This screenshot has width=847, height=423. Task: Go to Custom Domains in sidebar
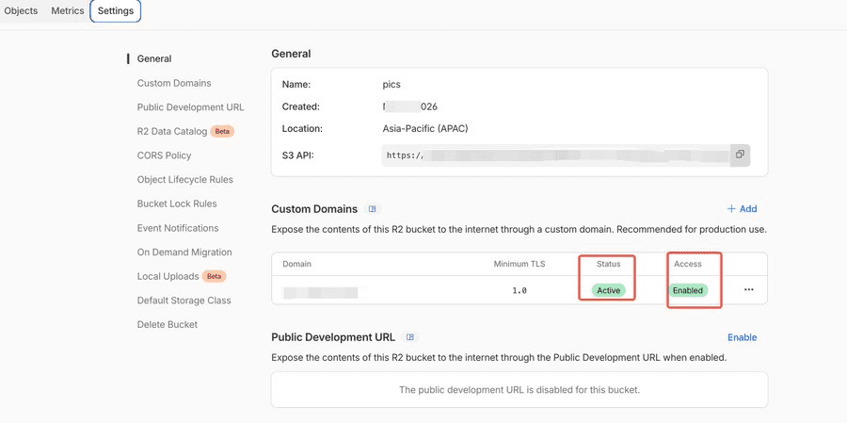click(174, 83)
